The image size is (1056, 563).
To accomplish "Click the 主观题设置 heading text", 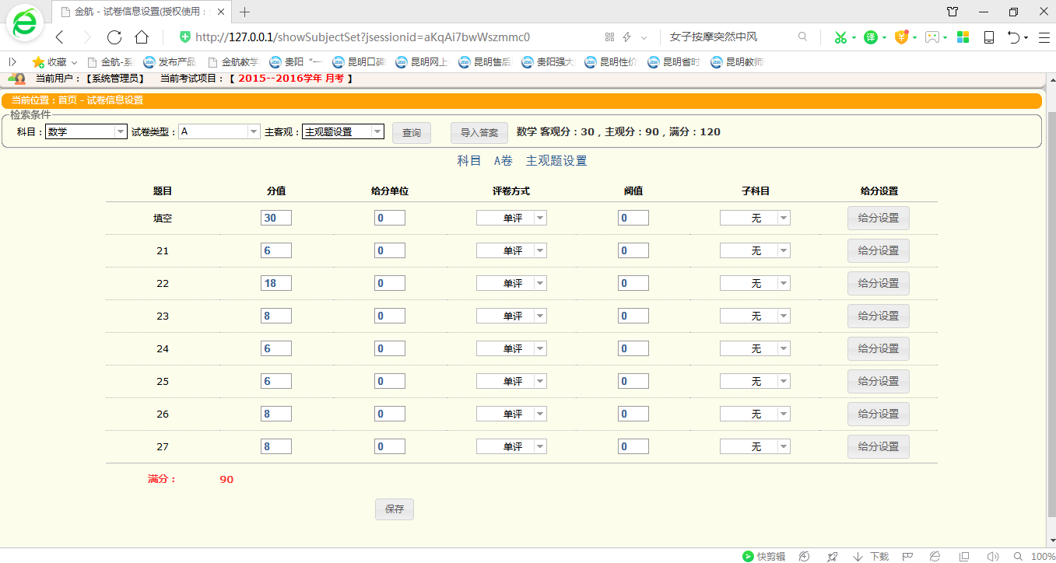I will [x=556, y=161].
